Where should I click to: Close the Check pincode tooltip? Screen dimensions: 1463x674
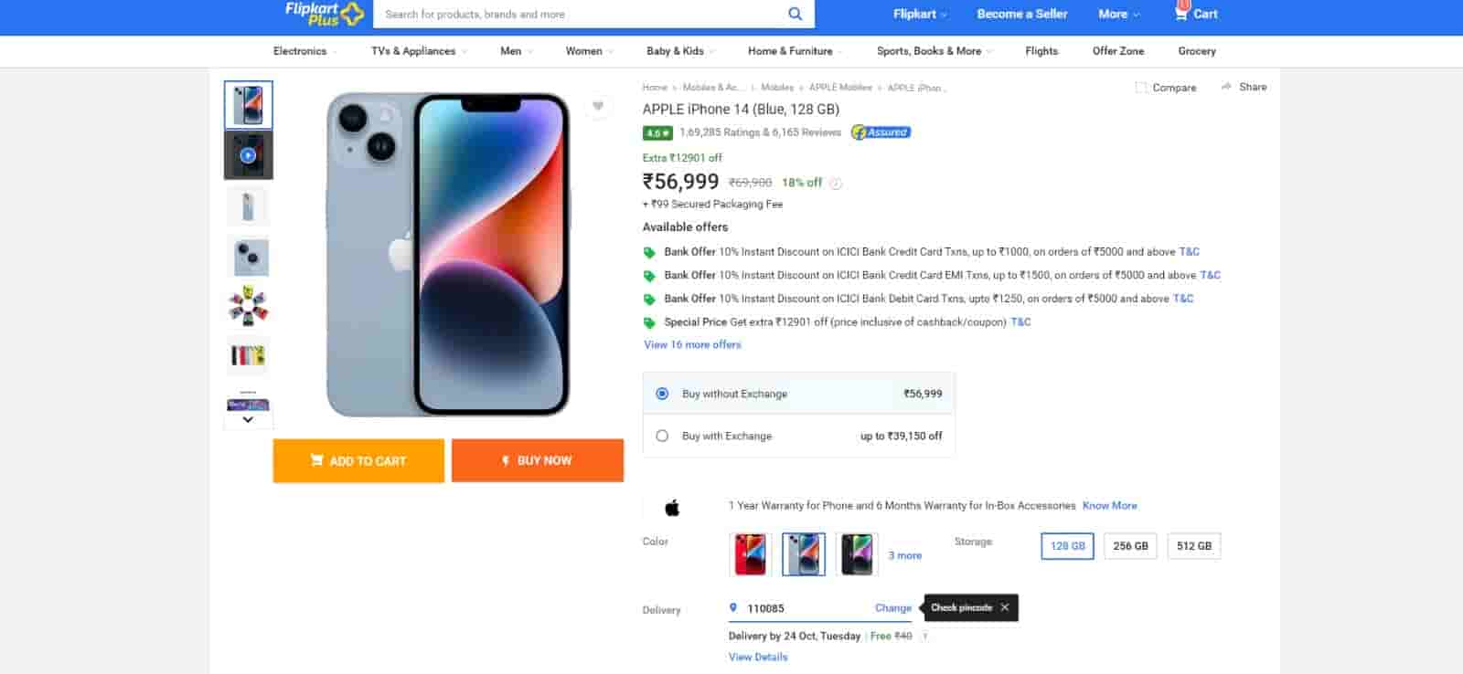coord(1005,607)
